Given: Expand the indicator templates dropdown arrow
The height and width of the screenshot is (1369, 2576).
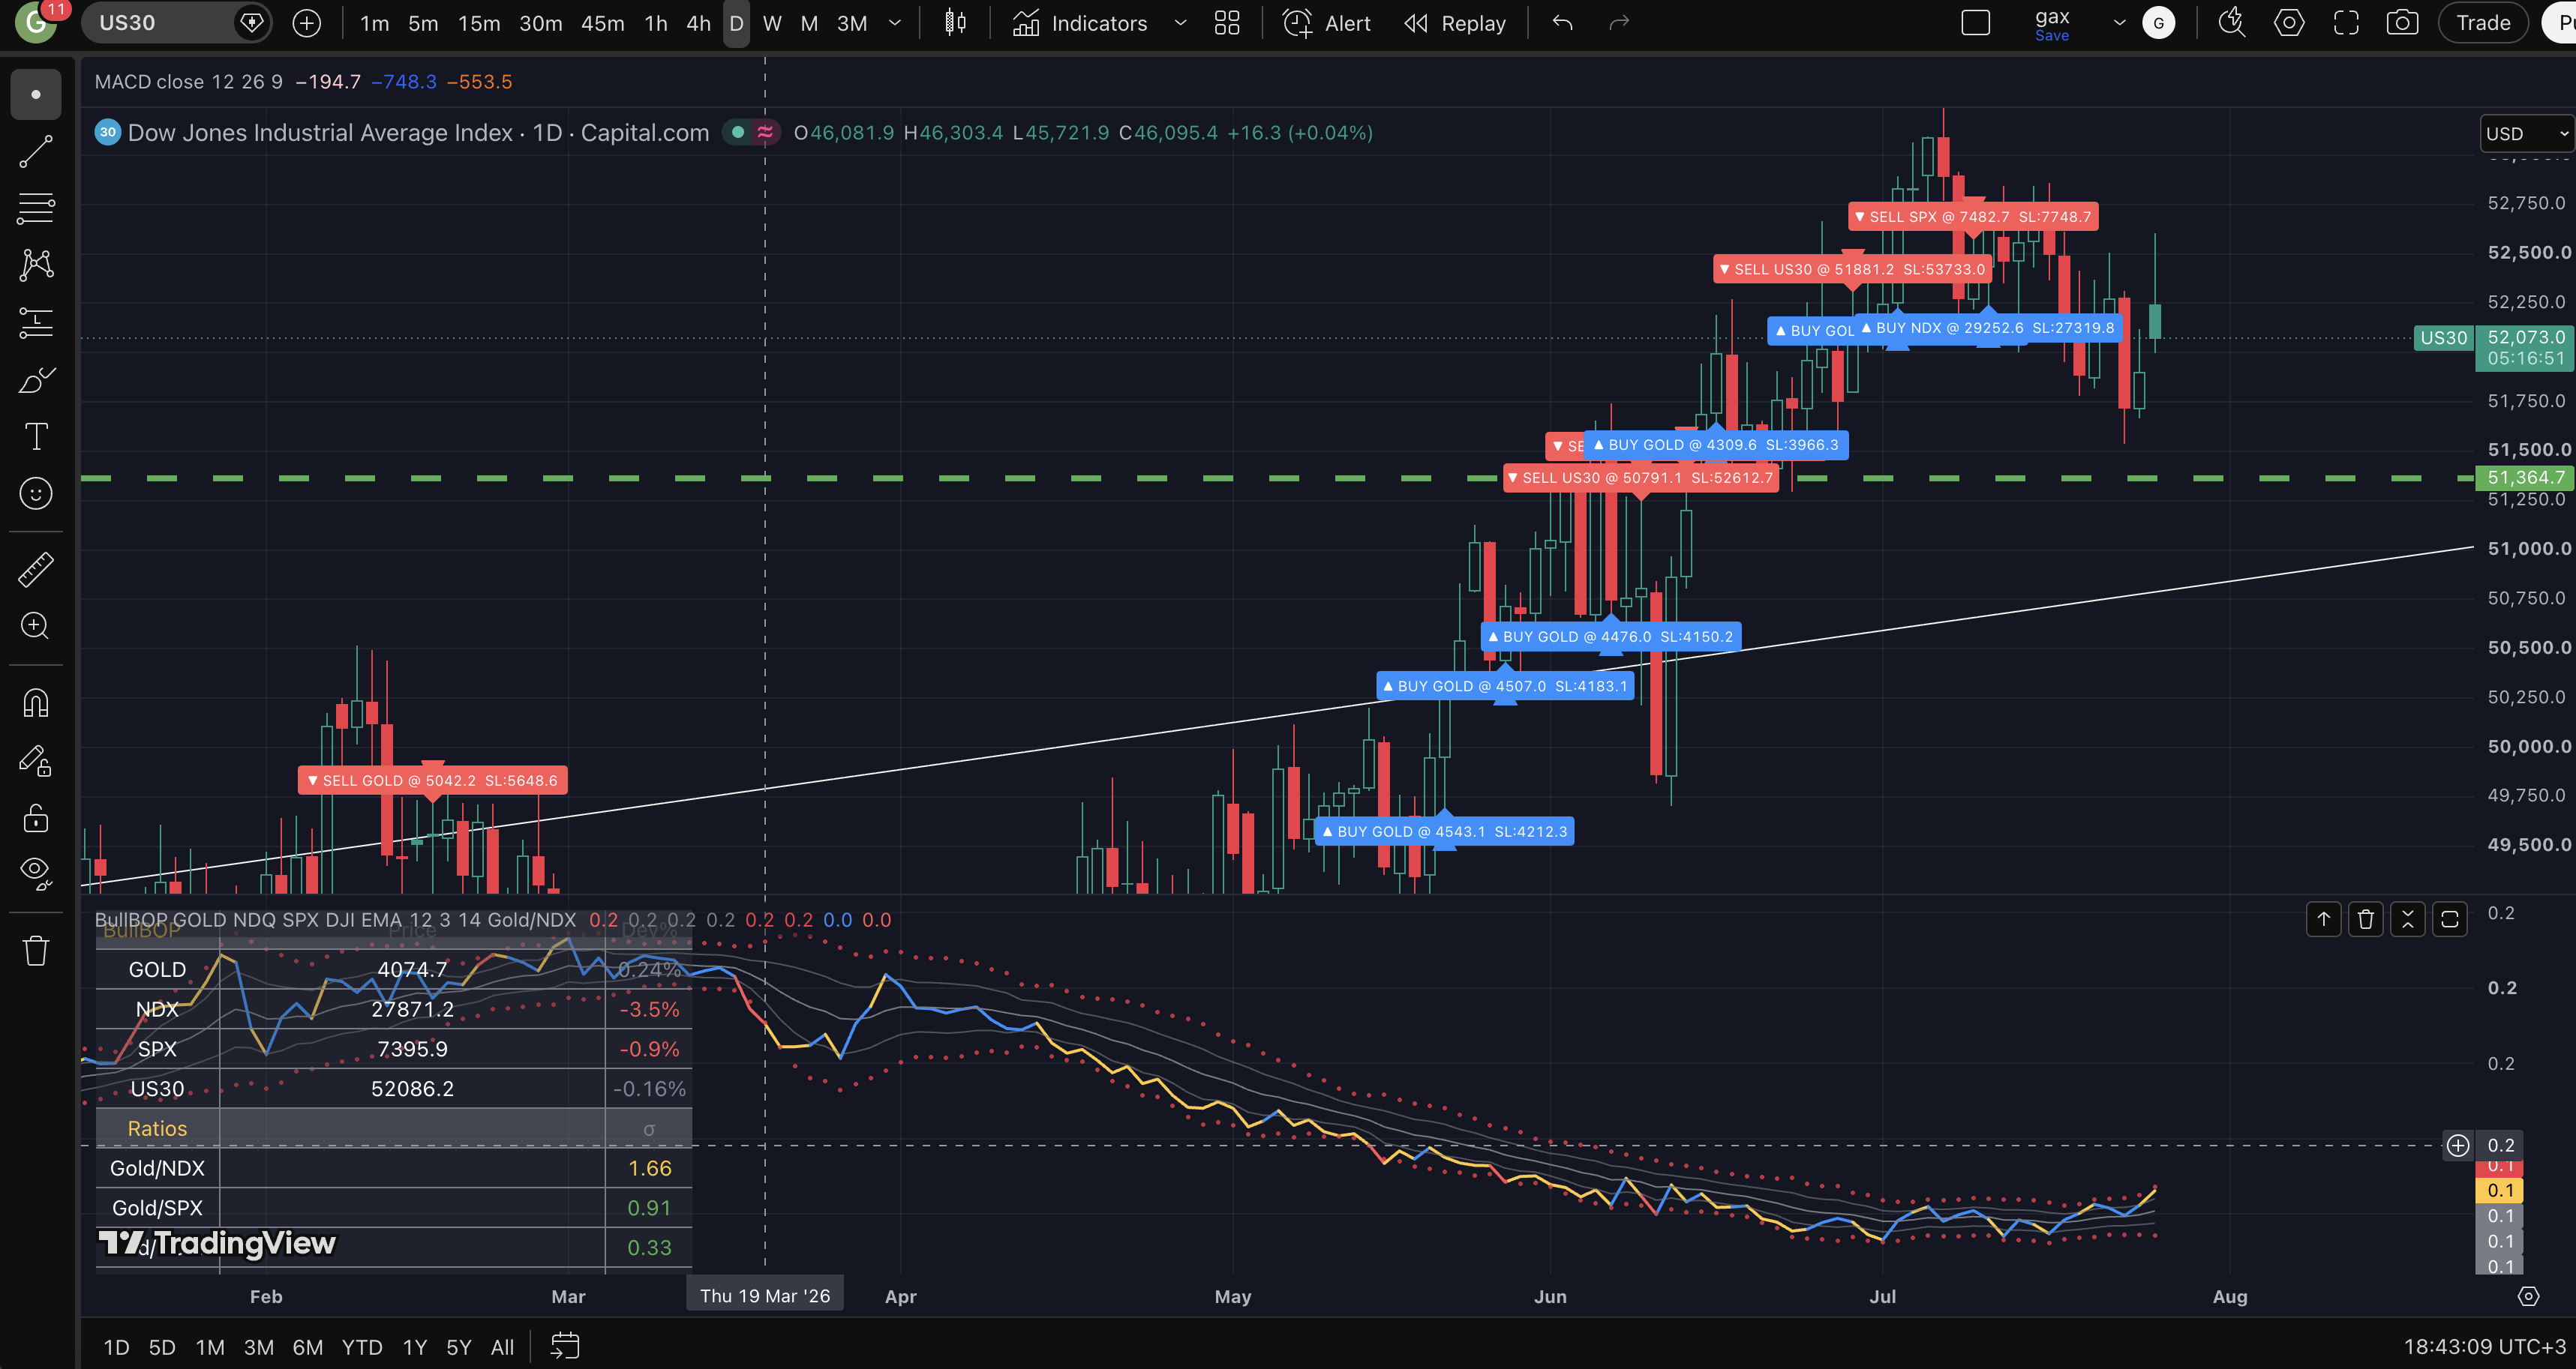Looking at the screenshot, I should pyautogui.click(x=1180, y=23).
